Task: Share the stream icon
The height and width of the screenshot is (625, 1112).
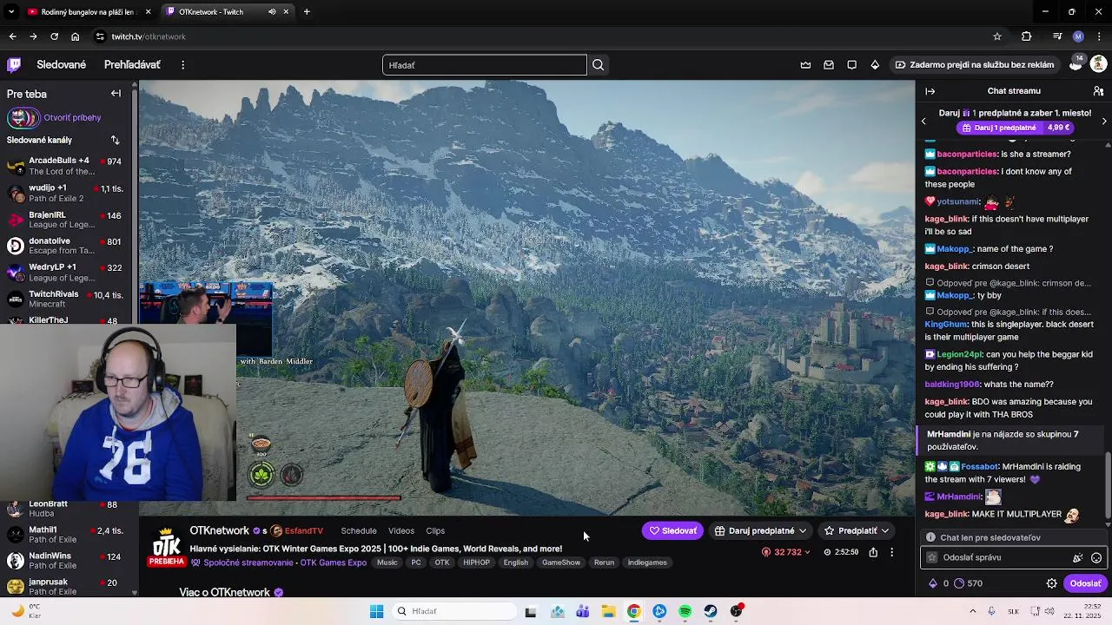Action: [x=873, y=552]
